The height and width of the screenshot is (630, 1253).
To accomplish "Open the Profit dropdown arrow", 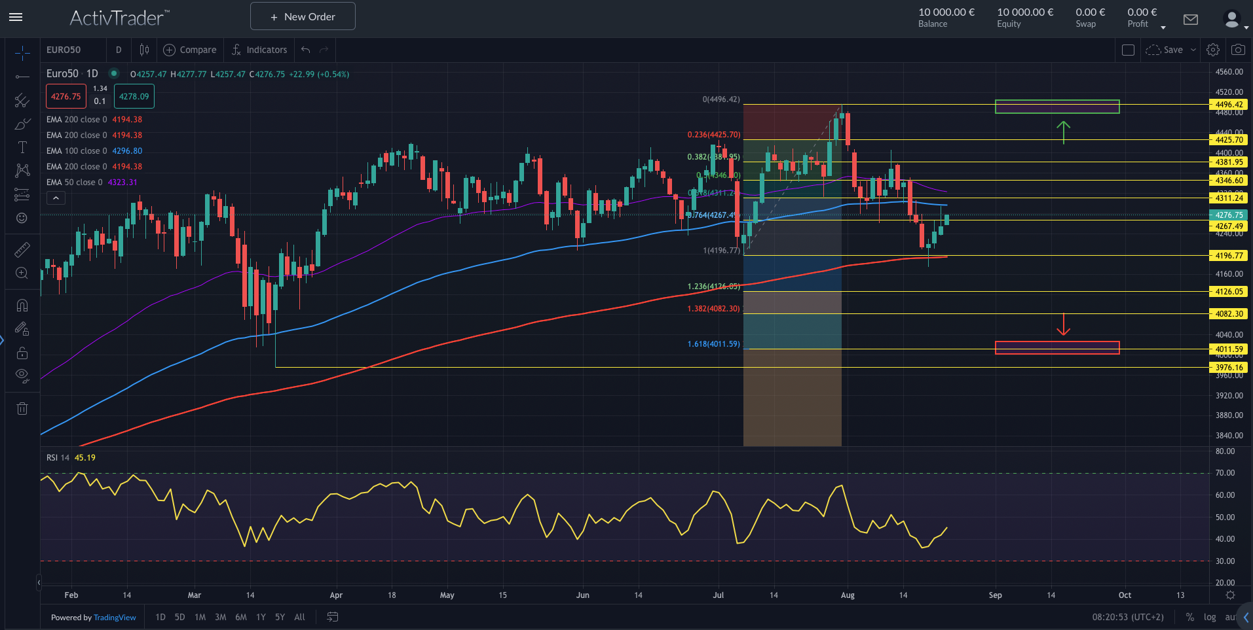I will click(1163, 27).
